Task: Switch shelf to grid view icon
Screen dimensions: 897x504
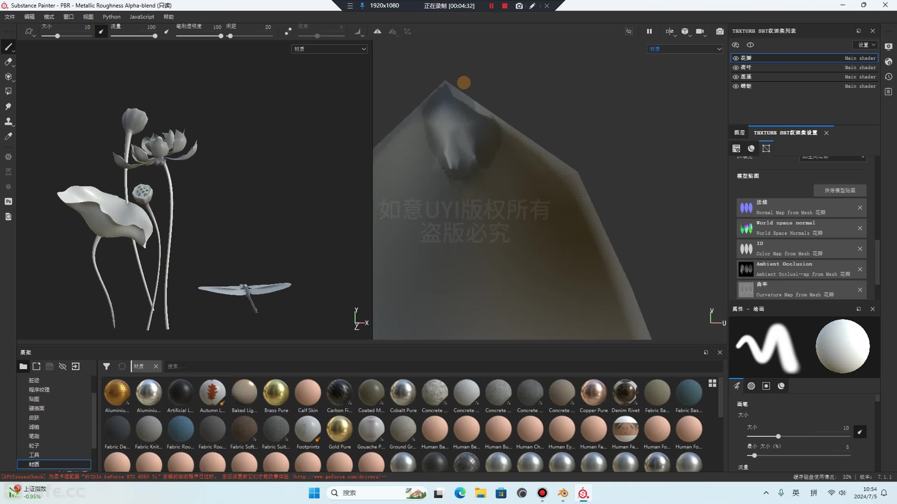Action: [x=712, y=383]
